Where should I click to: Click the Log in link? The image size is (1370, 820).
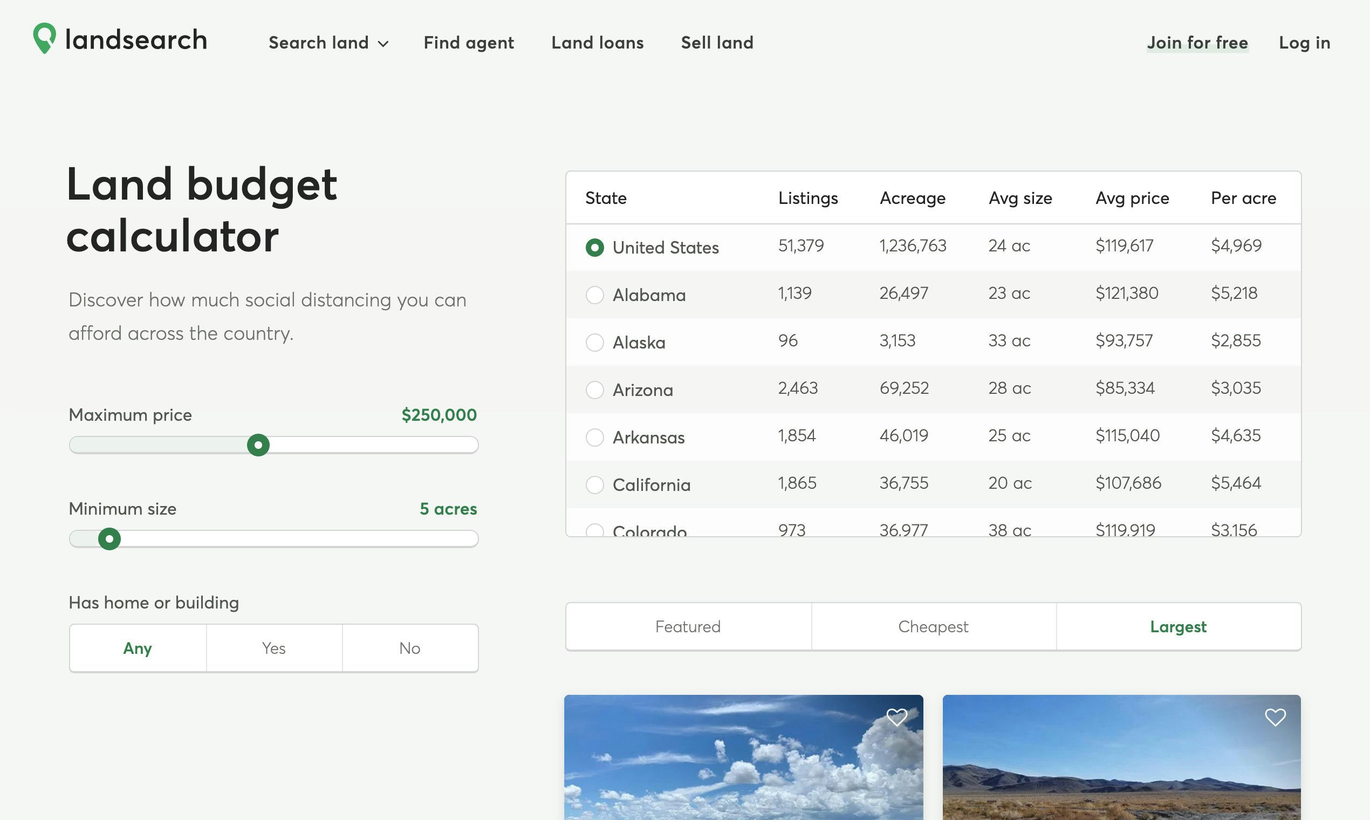coord(1304,43)
